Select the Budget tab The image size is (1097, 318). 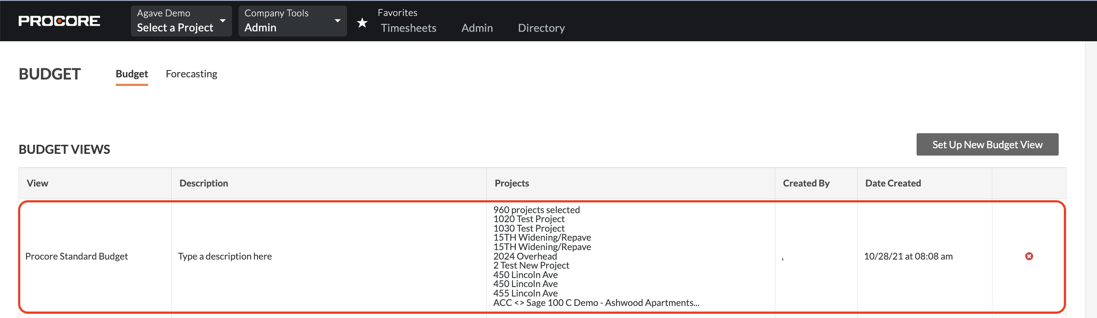click(132, 74)
